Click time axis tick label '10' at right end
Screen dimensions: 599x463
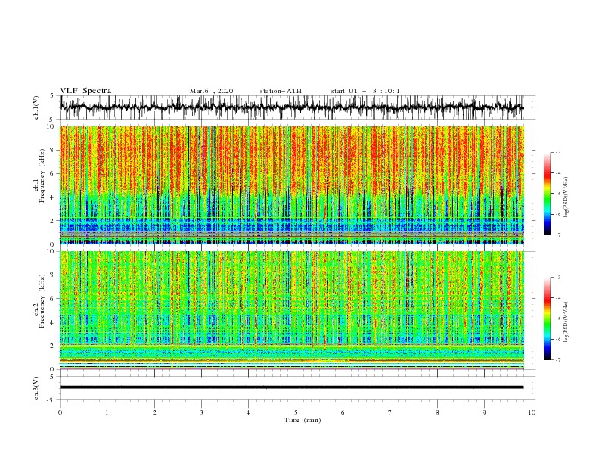tap(532, 412)
